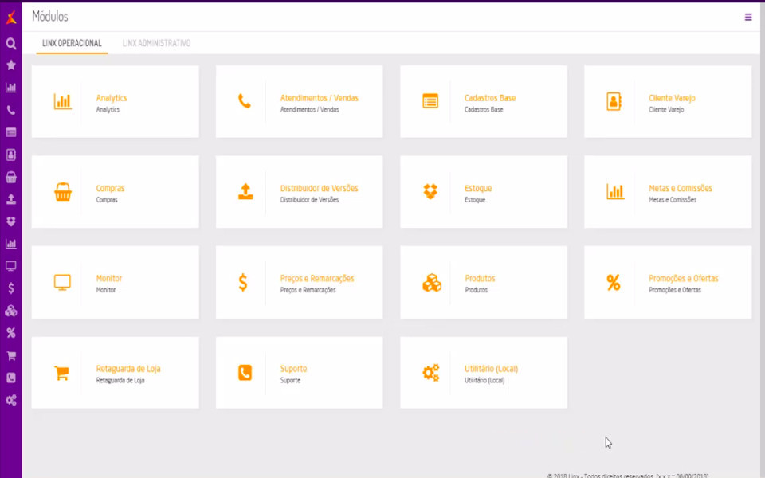Screen dimensions: 765x478
Task: Open Distribuidor upload icon in the sidebar
Action: [x=10, y=199]
